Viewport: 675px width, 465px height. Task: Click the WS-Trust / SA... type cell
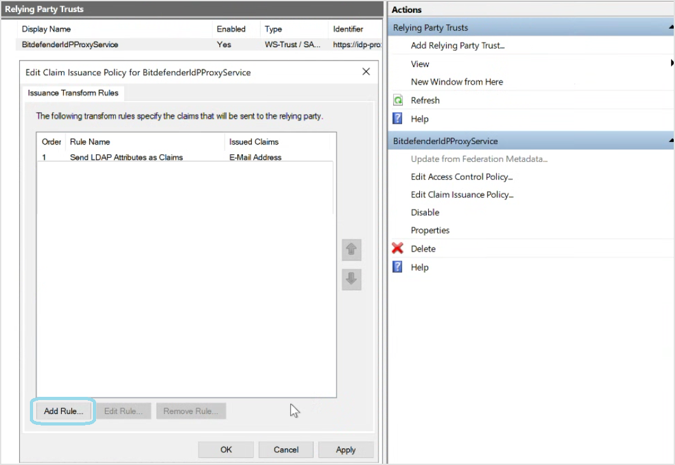coord(292,45)
